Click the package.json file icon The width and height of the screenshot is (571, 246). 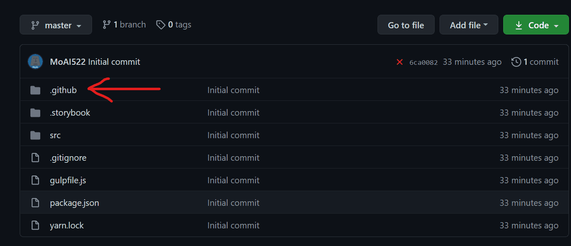pyautogui.click(x=35, y=203)
